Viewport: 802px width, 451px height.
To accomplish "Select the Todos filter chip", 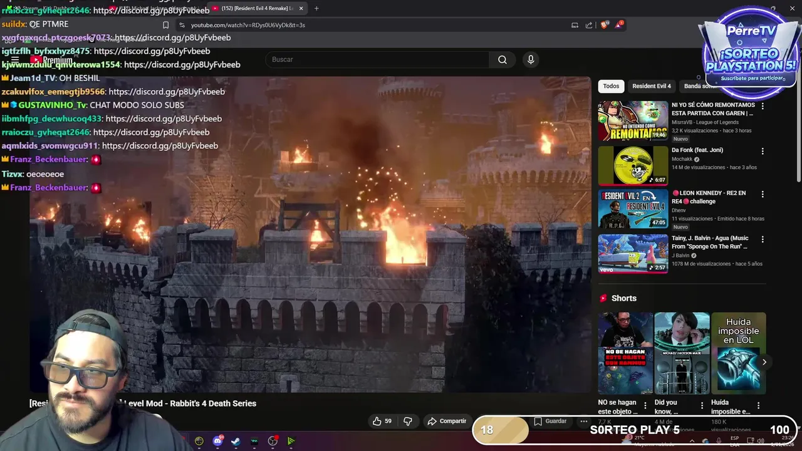I will pyautogui.click(x=611, y=86).
